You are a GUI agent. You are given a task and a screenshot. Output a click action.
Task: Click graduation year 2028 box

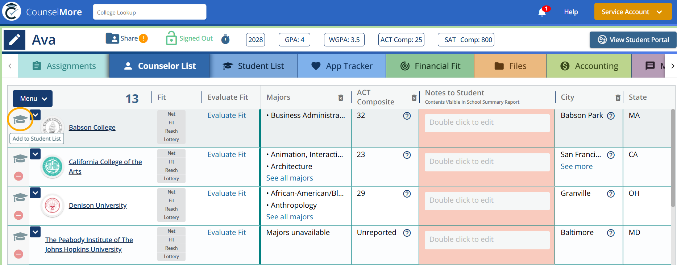coord(256,40)
